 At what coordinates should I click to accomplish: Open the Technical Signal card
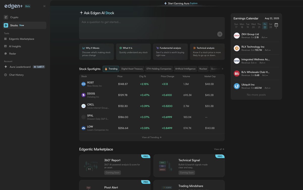pos(189,166)
